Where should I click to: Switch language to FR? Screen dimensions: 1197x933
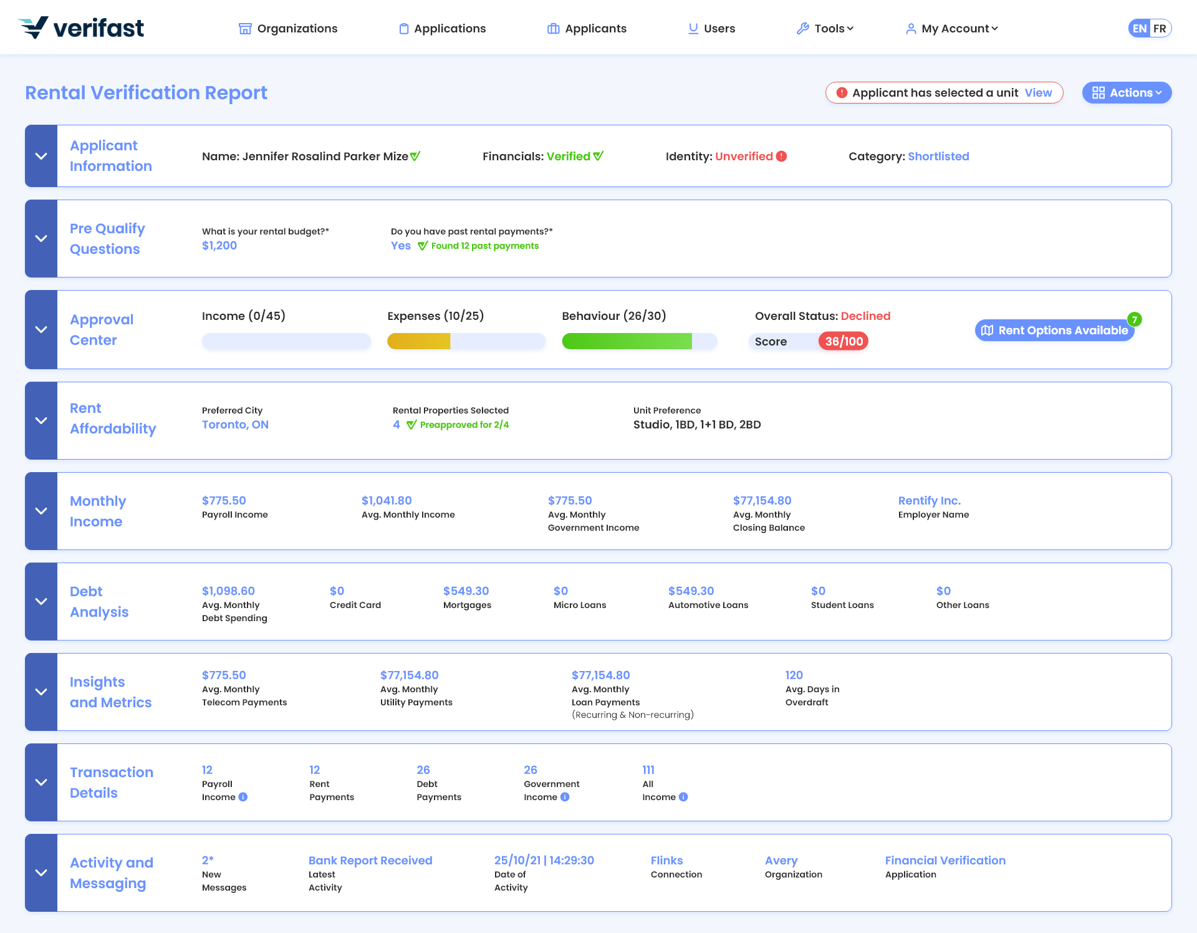coord(1160,29)
